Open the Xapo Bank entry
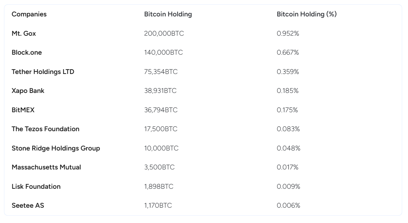The height and width of the screenshot is (223, 408). tap(28, 91)
